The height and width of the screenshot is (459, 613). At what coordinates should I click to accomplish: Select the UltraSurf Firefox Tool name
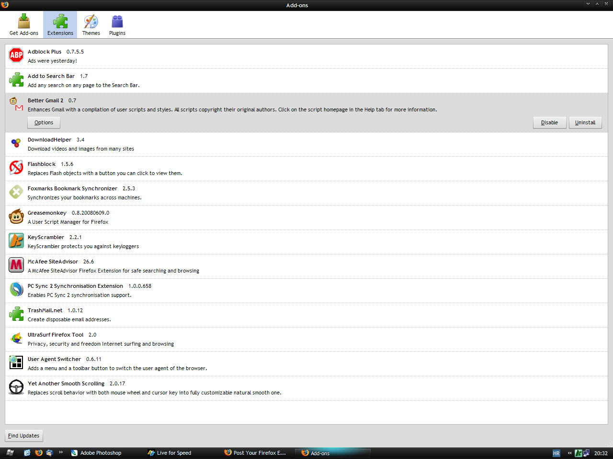tap(56, 335)
